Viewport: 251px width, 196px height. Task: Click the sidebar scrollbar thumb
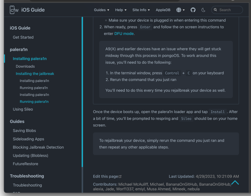point(82,92)
